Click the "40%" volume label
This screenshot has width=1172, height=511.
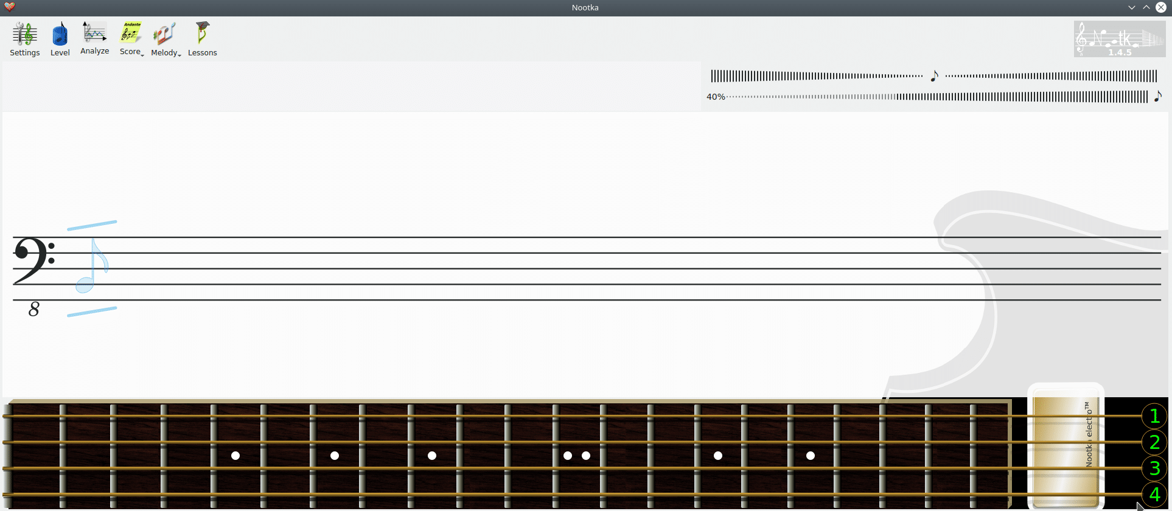(716, 97)
